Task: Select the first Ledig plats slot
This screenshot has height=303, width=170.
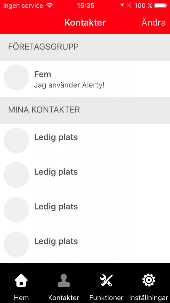Action: click(x=85, y=141)
